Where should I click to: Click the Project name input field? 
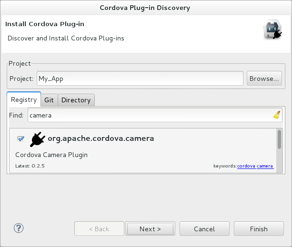coord(140,79)
